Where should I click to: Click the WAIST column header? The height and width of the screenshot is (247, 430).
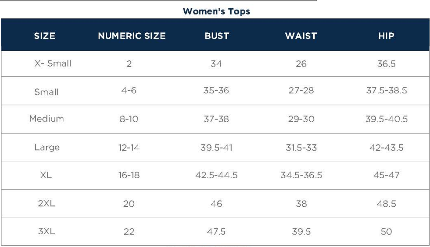(x=301, y=36)
